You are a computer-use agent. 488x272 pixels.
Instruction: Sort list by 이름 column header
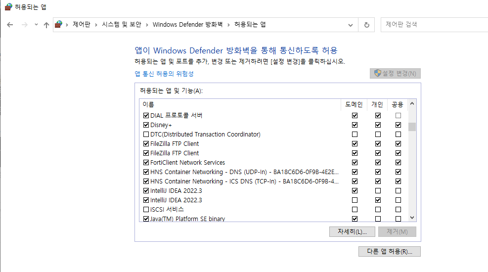tap(240, 104)
